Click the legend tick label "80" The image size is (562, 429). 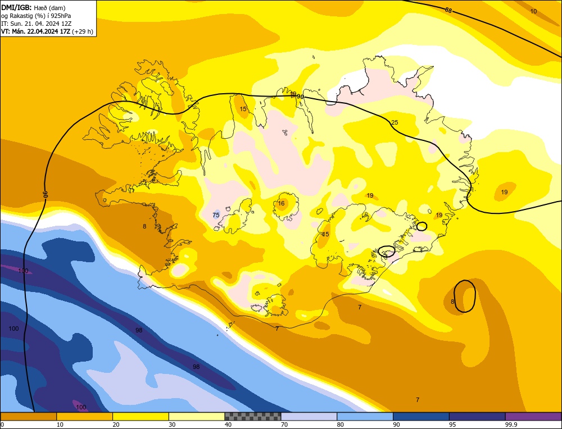(x=341, y=425)
